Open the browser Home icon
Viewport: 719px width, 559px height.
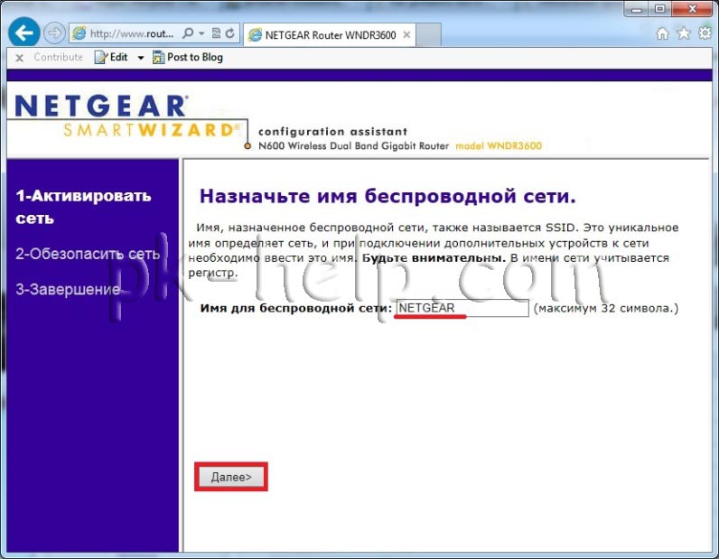663,33
